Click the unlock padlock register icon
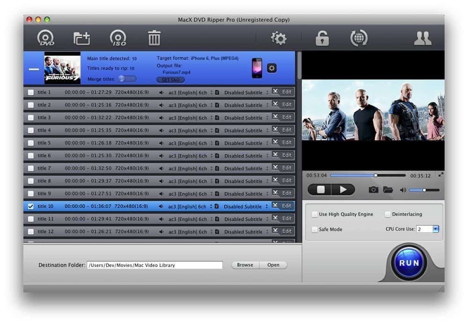 322,38
